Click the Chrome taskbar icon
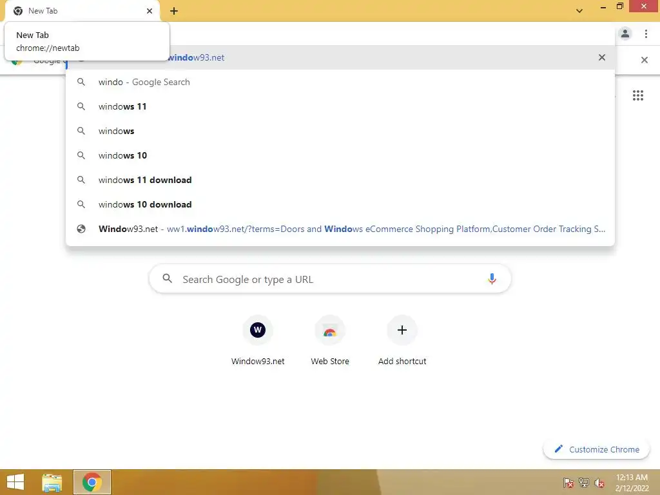 92,482
